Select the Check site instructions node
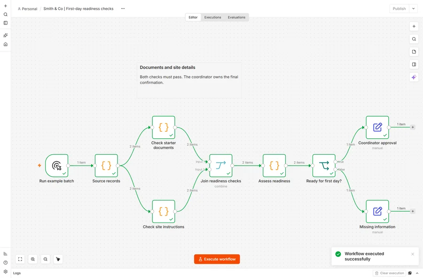The image size is (423, 278). [164, 211]
